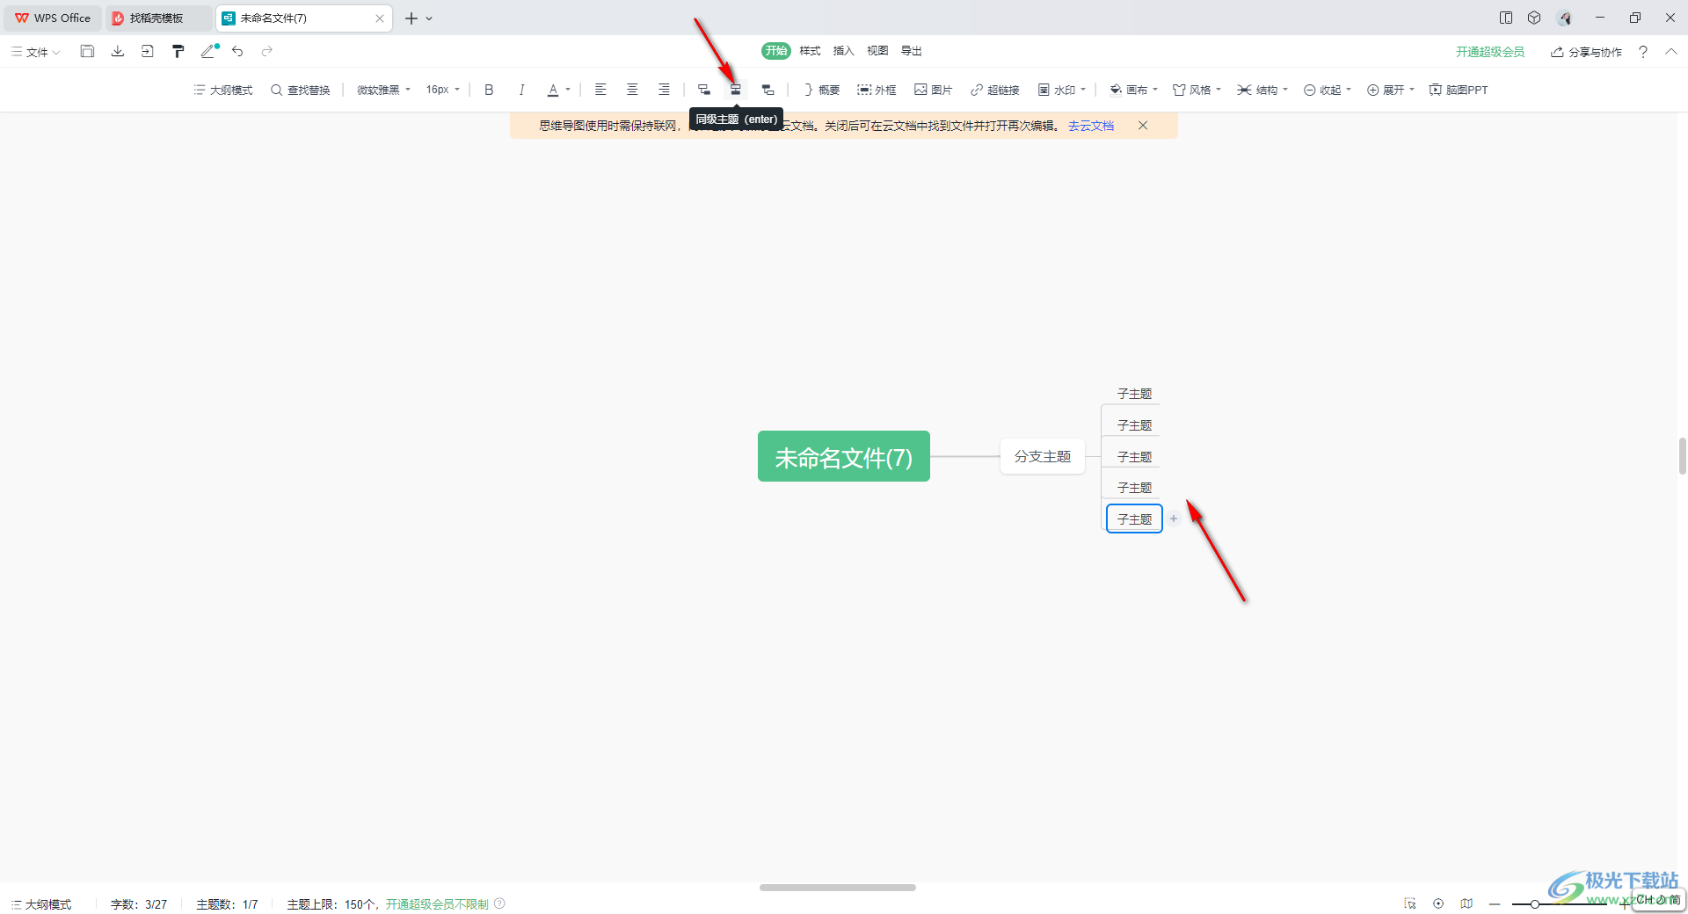Close the orange notification banner
The image size is (1688, 914).
click(1143, 126)
